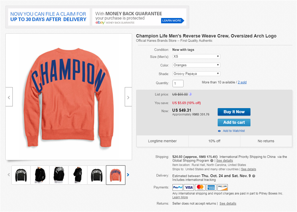
Task: Select the orange sweatshirt thumbnail
Action: pos(116,175)
